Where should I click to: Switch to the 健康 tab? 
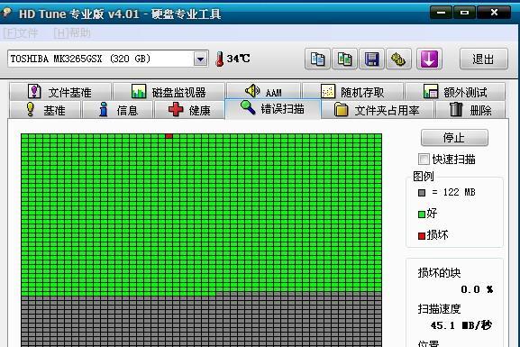[189, 110]
